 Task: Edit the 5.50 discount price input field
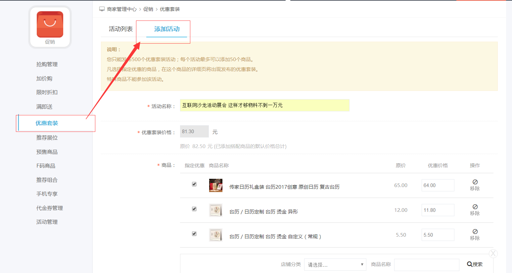point(438,235)
